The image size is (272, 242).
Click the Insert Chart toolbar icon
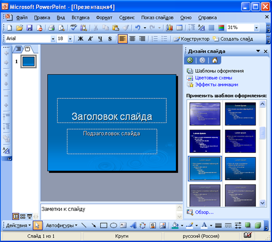click(169, 28)
